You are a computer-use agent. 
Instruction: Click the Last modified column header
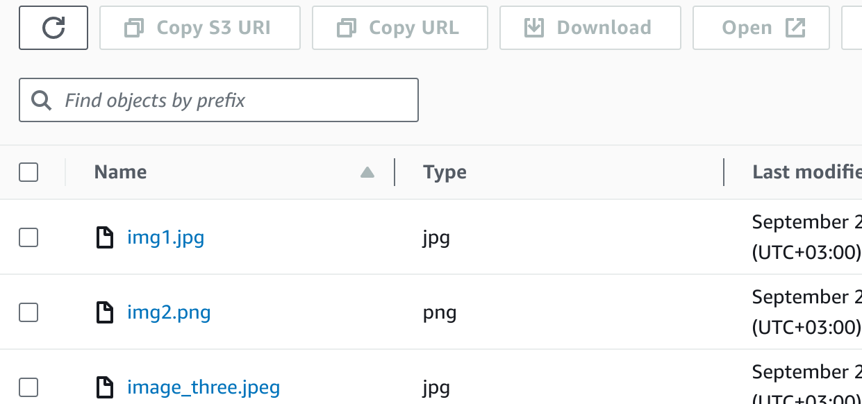pos(806,172)
